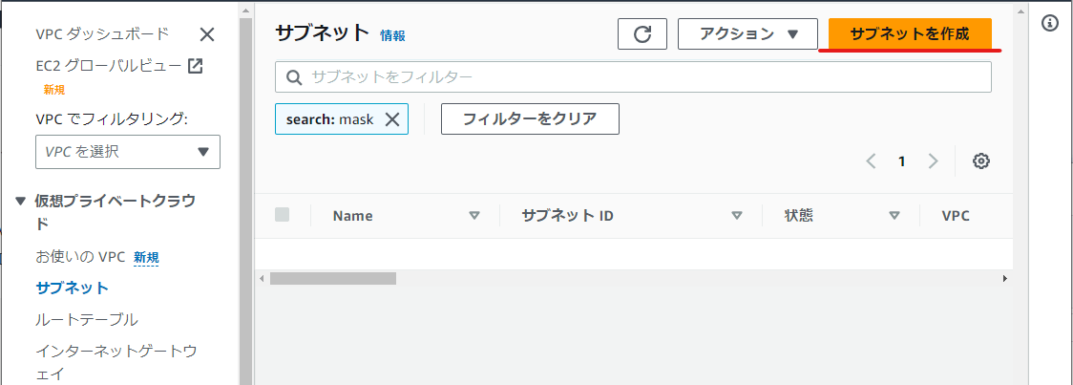Open the 'VPC を選択' filter dropdown
Image resolution: width=1073 pixels, height=385 pixels.
pos(128,152)
